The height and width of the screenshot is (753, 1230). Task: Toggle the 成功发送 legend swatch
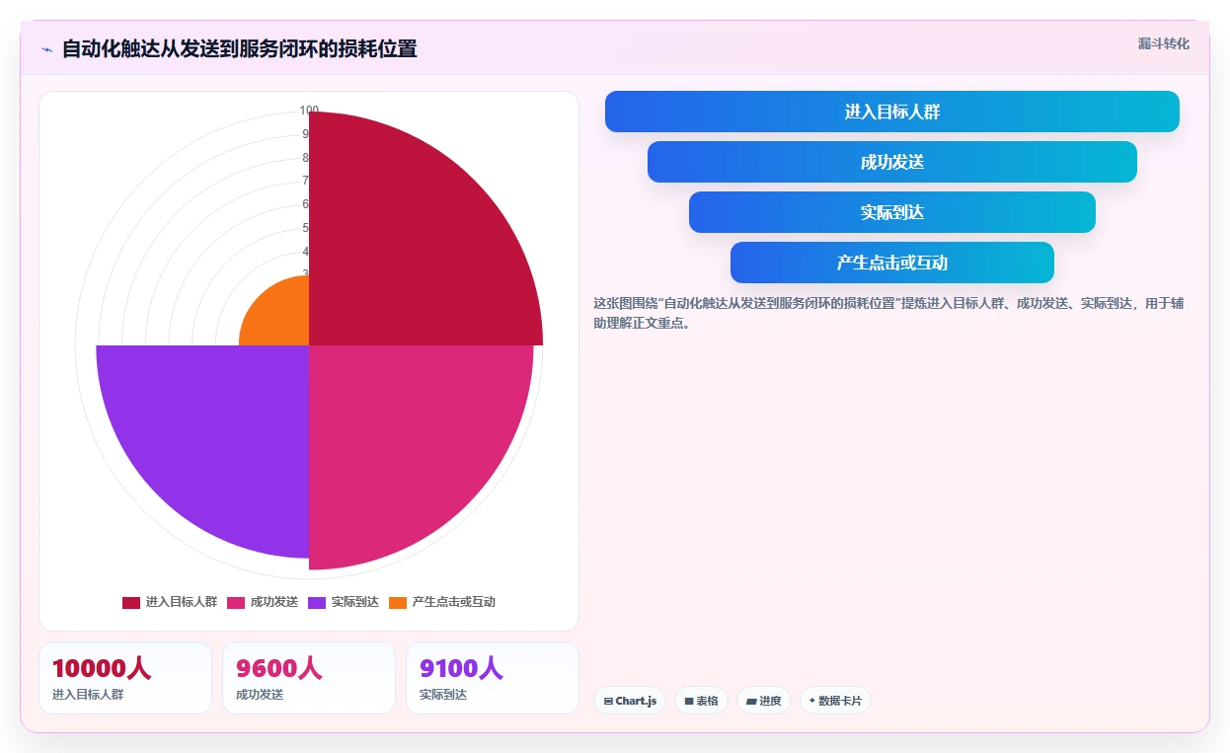236,602
